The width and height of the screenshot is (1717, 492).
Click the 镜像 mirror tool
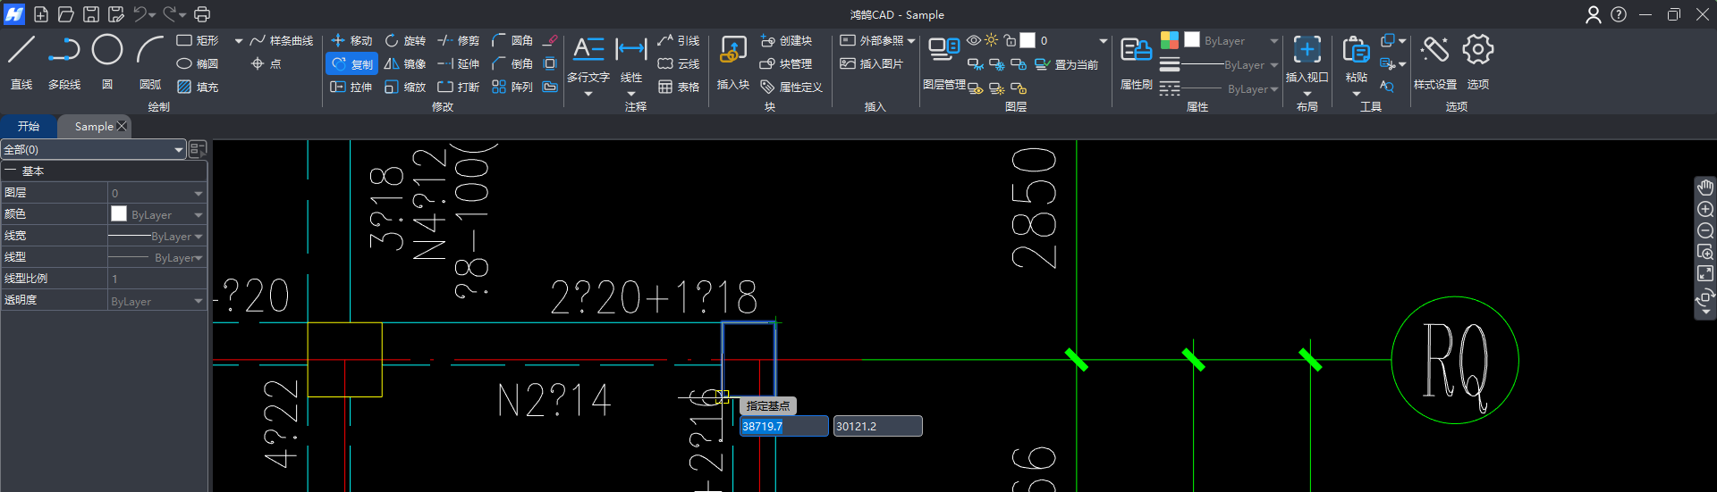coord(404,64)
